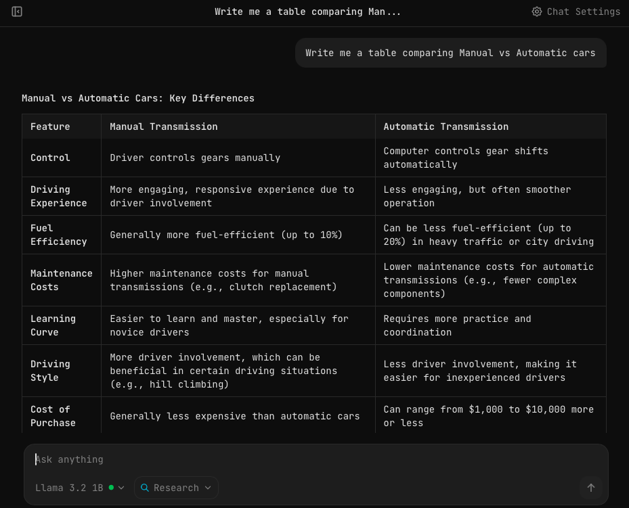Click the Learning Curve row label
Image resolution: width=629 pixels, height=508 pixels.
53,325
